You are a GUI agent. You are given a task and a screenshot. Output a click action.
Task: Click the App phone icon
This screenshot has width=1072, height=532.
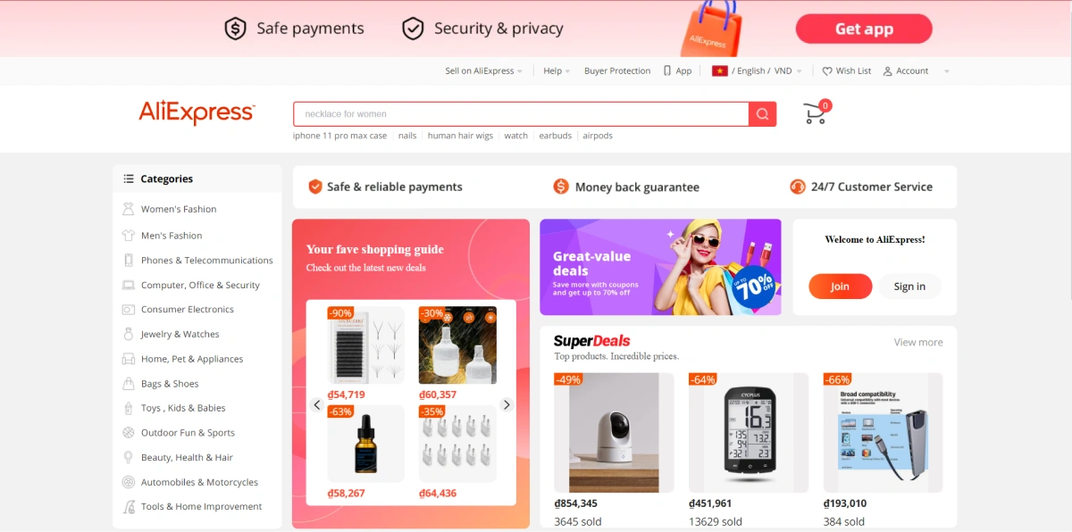667,71
